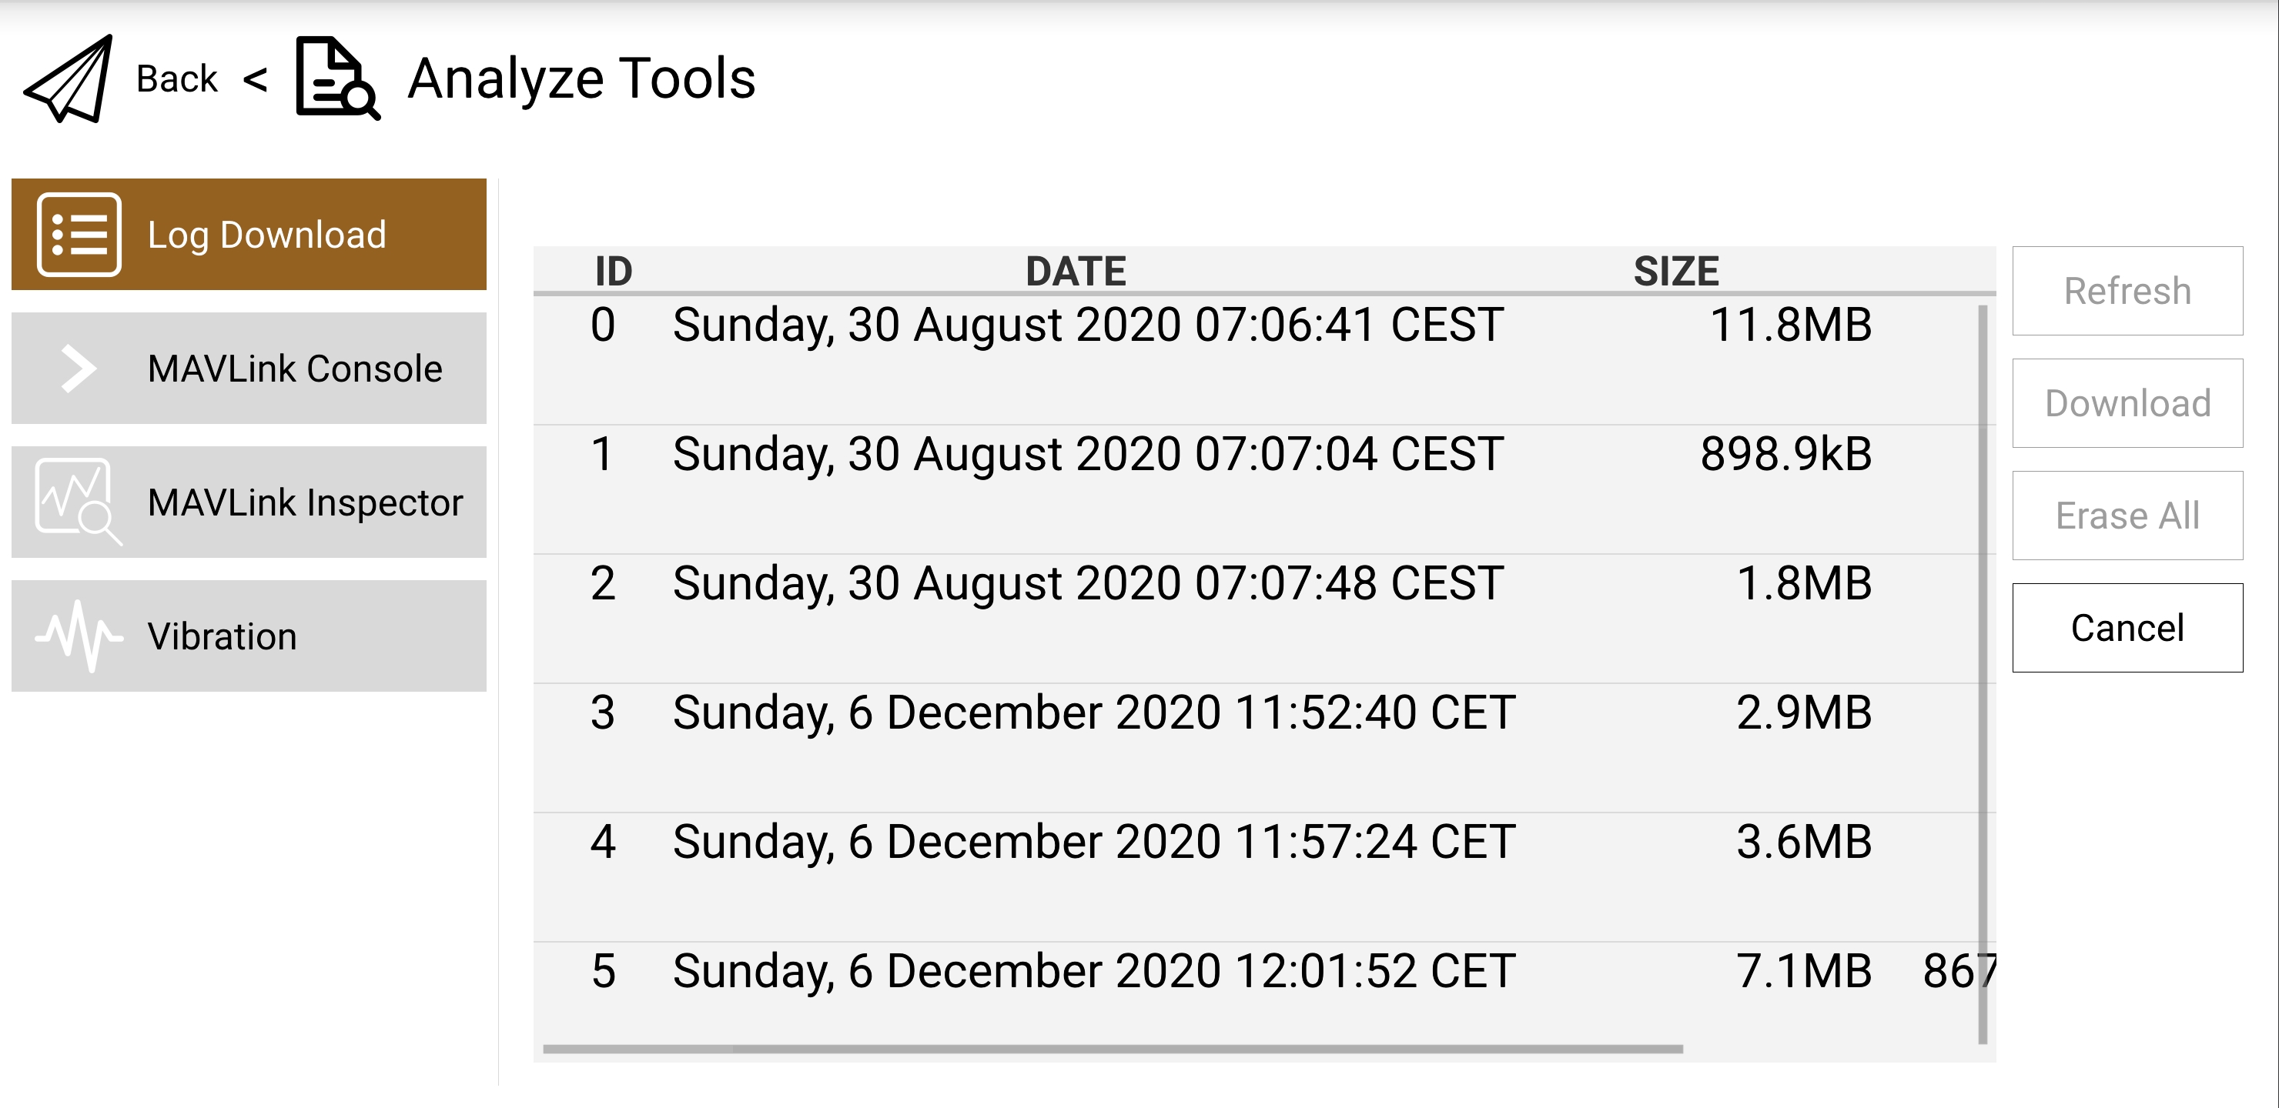Open the MAVLink Inspector panel

304,502
